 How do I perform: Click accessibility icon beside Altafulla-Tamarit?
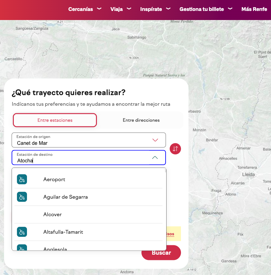pos(22,232)
